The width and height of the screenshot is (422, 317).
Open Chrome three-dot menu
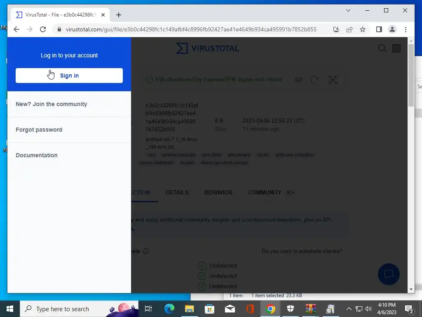[406, 29]
